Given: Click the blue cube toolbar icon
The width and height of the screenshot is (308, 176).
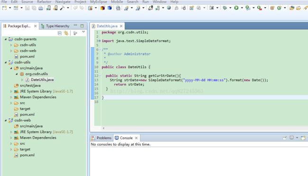Looking at the screenshot, I should point(109,8).
